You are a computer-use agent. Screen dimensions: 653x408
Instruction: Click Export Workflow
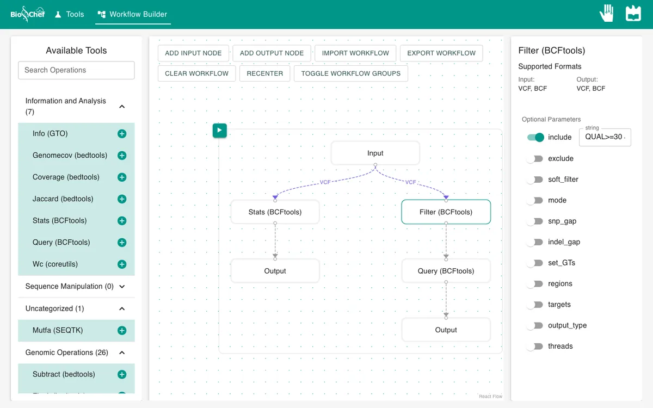pyautogui.click(x=441, y=53)
